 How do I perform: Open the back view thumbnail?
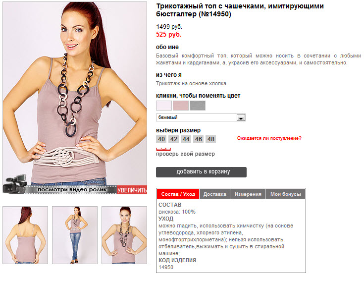(25, 235)
